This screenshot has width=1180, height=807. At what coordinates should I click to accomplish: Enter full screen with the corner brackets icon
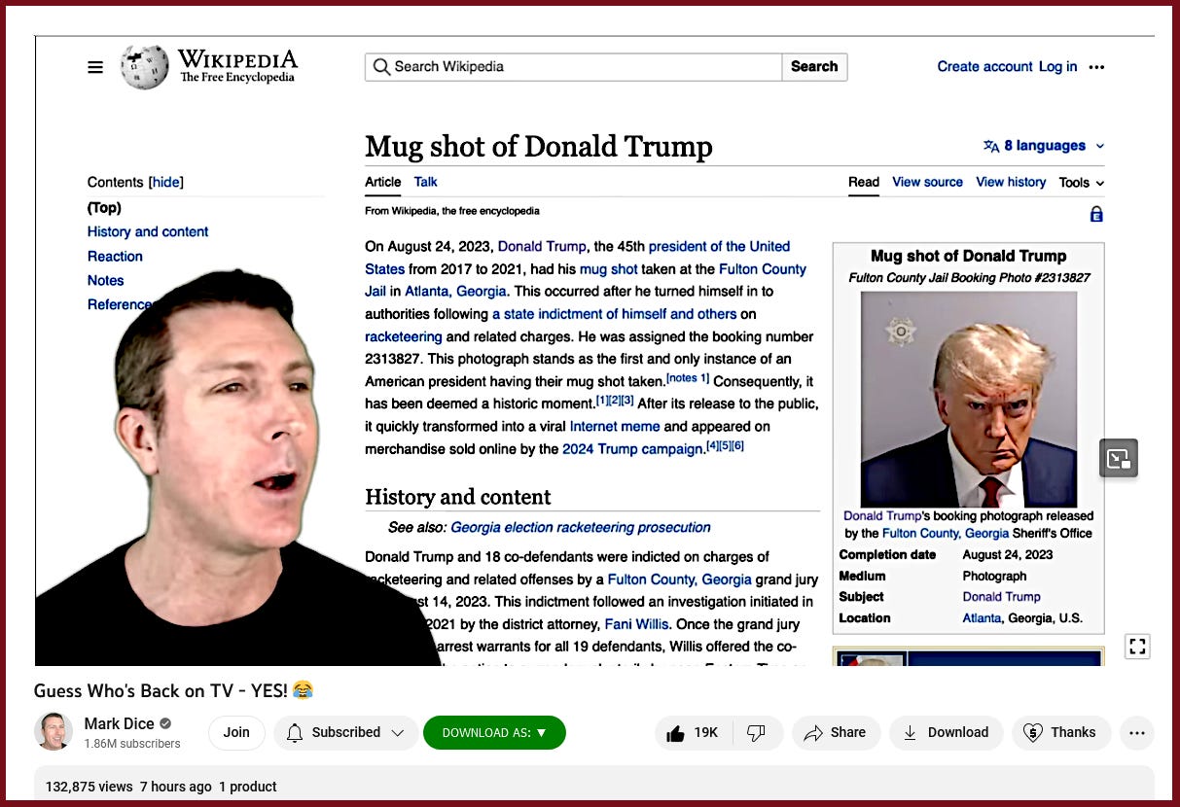click(1137, 647)
